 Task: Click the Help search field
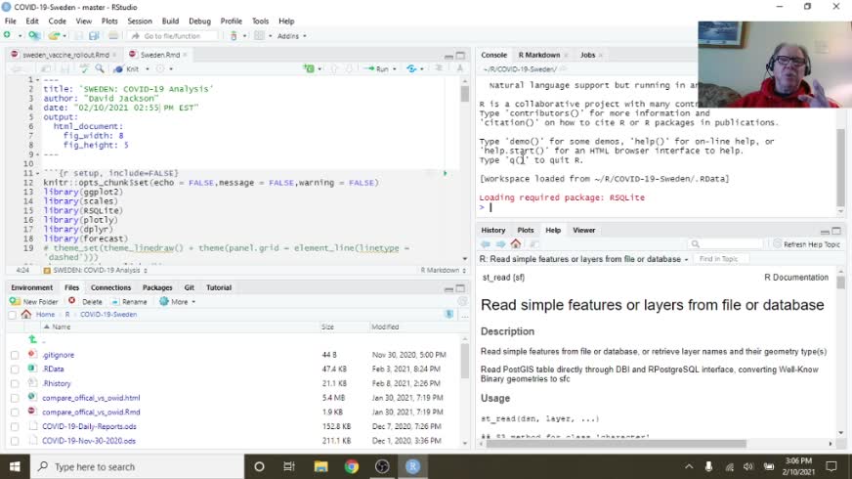[725, 244]
